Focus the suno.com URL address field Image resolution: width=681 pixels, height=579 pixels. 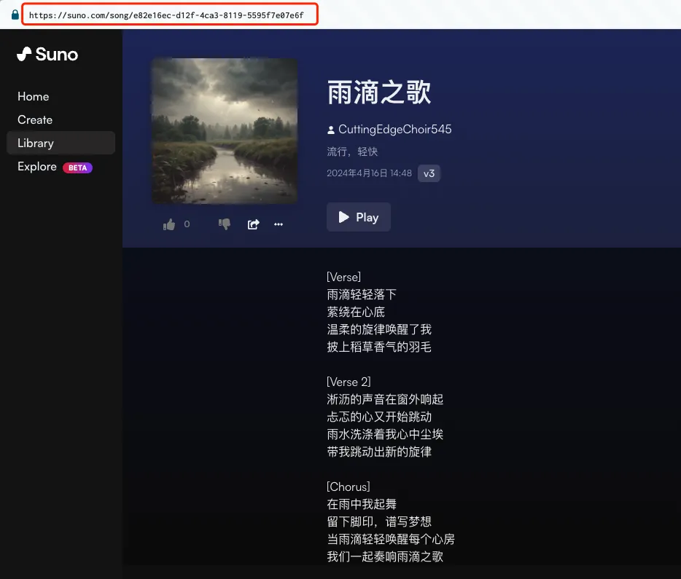(x=169, y=15)
